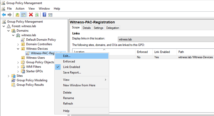Viewport: 214px width, 116px height.
Task: Click the Witness-PAC-Registration GPO link icon
Action: coord(28,53)
